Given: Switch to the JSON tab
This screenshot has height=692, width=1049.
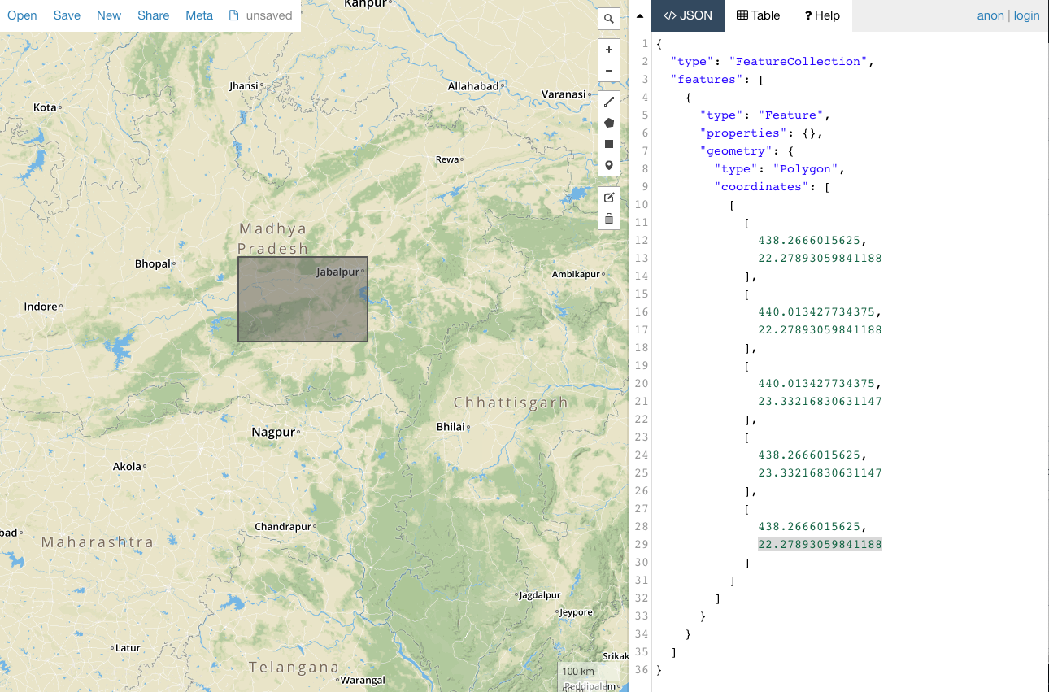Looking at the screenshot, I should 688,15.
